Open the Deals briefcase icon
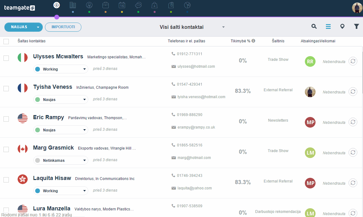This screenshot has height=217, width=363. click(106, 5)
